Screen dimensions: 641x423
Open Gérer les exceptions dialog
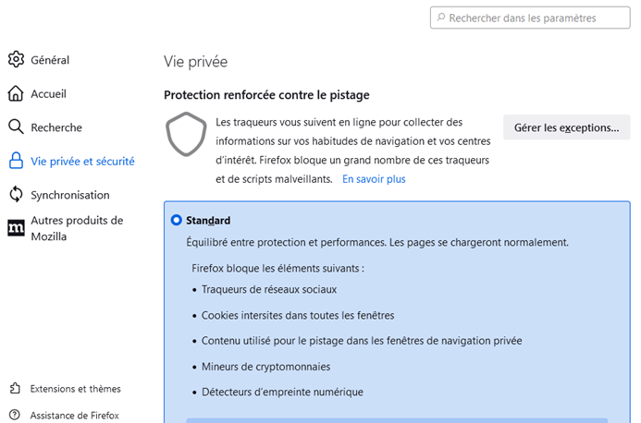[x=566, y=127]
